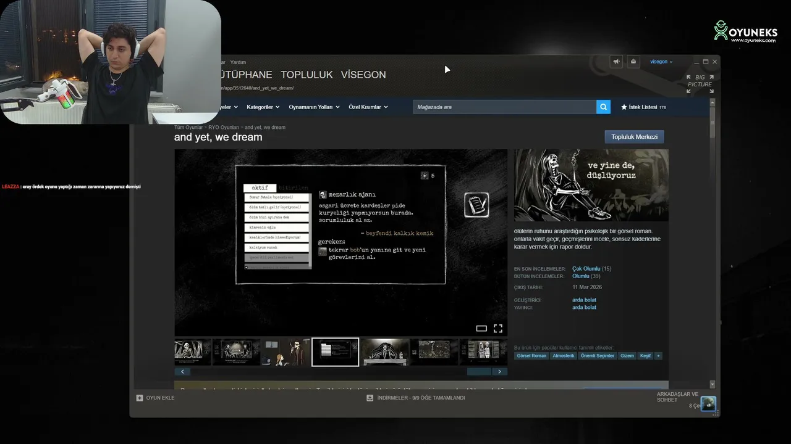Open the Steam notifications inbox icon

pos(633,62)
